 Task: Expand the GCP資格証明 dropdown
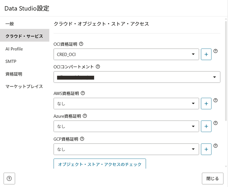point(126,149)
